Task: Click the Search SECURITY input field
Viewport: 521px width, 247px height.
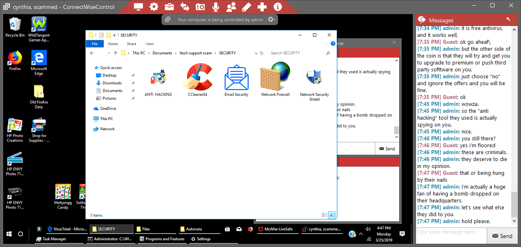Action: (x=297, y=53)
